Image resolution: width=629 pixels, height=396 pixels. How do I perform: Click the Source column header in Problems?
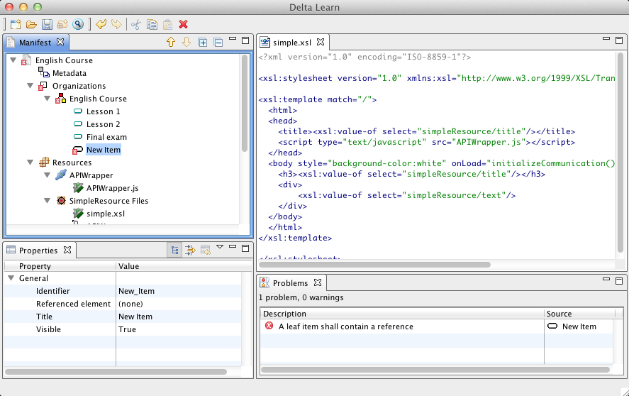[579, 314]
